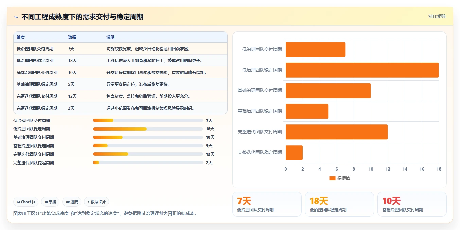Click the page title 不同工程成熟度下的需求交付与稳定周期
460x230 pixels.
point(82,17)
